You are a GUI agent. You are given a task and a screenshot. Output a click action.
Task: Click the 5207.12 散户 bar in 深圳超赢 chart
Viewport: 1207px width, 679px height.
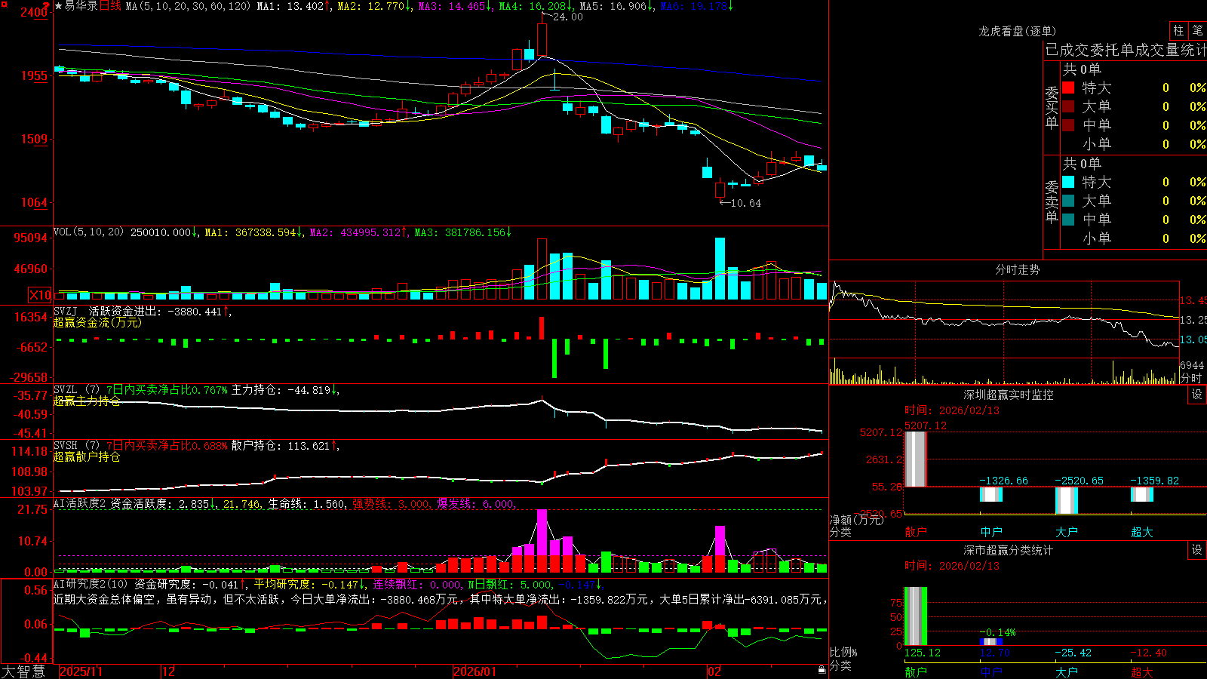point(916,459)
